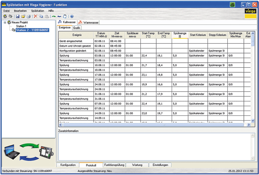
Task: Click End-Temp value 16,6
Action: point(160,84)
